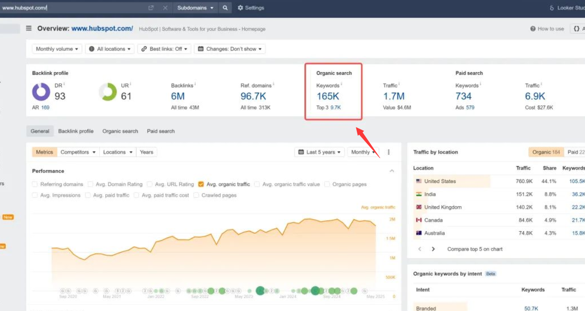Open Top 3 9.7K keywords link
Image resolution: width=585 pixels, height=311 pixels.
click(x=336, y=107)
